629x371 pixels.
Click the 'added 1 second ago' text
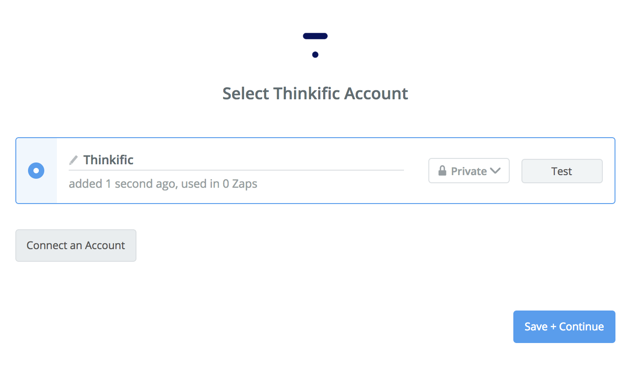[122, 184]
